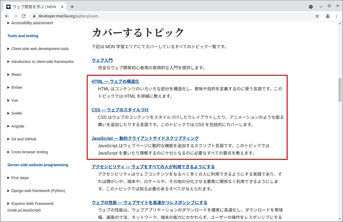The height and width of the screenshot is (222, 343).
Task: Open the ウェブ入門 link
Action: tap(102, 60)
